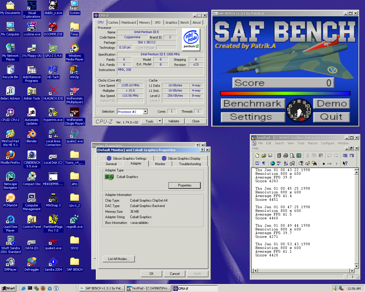The height and width of the screenshot is (292, 365).
Task: Toggle visible paragraph marks in TextPad
Action: point(263,163)
